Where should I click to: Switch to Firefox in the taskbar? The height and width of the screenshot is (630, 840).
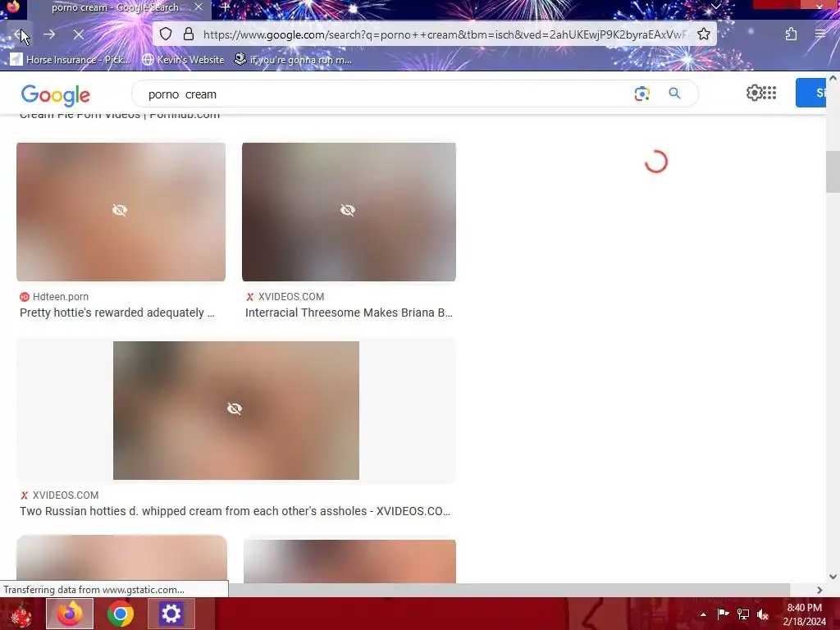pyautogui.click(x=70, y=614)
